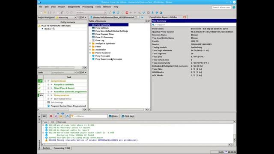This screenshot has width=274, height=154.
Task: Click the red Stop Processing toolbar icon
Action: pyautogui.click(x=127, y=12)
